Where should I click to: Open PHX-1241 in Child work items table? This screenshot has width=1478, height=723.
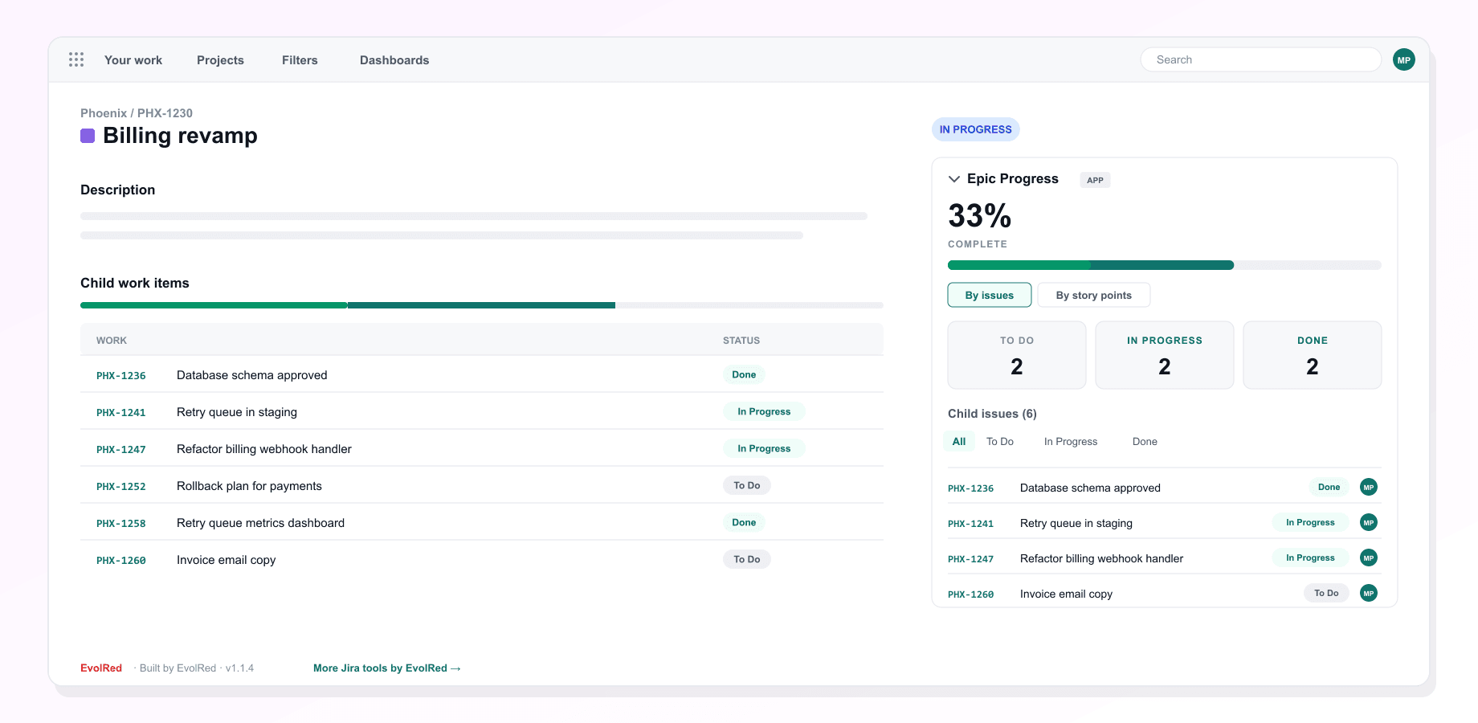click(x=121, y=412)
